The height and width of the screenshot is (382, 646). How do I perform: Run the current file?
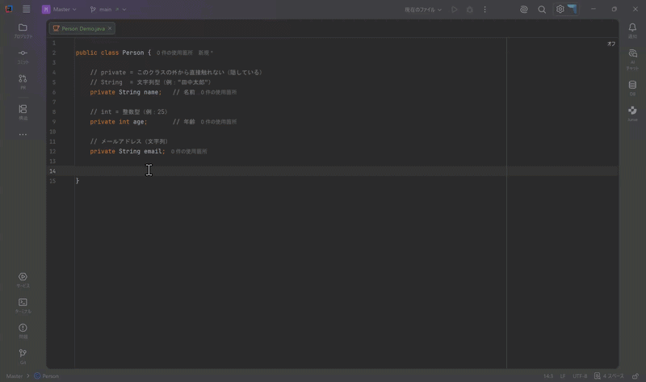point(455,10)
